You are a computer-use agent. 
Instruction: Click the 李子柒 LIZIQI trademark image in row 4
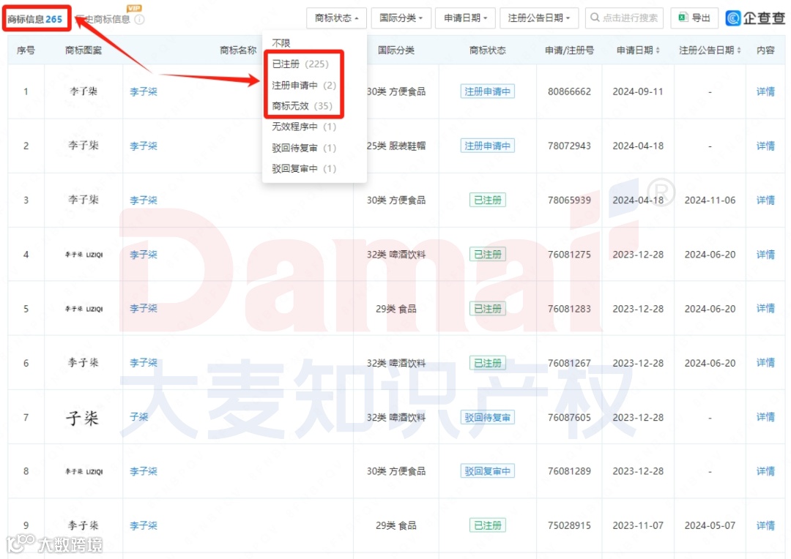point(83,255)
